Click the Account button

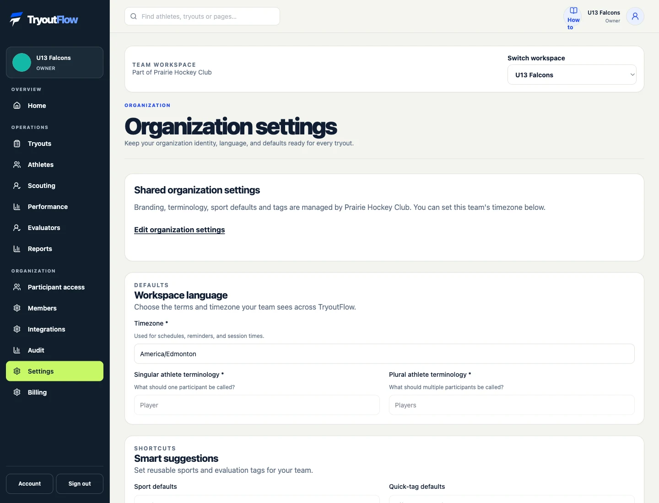point(30,484)
